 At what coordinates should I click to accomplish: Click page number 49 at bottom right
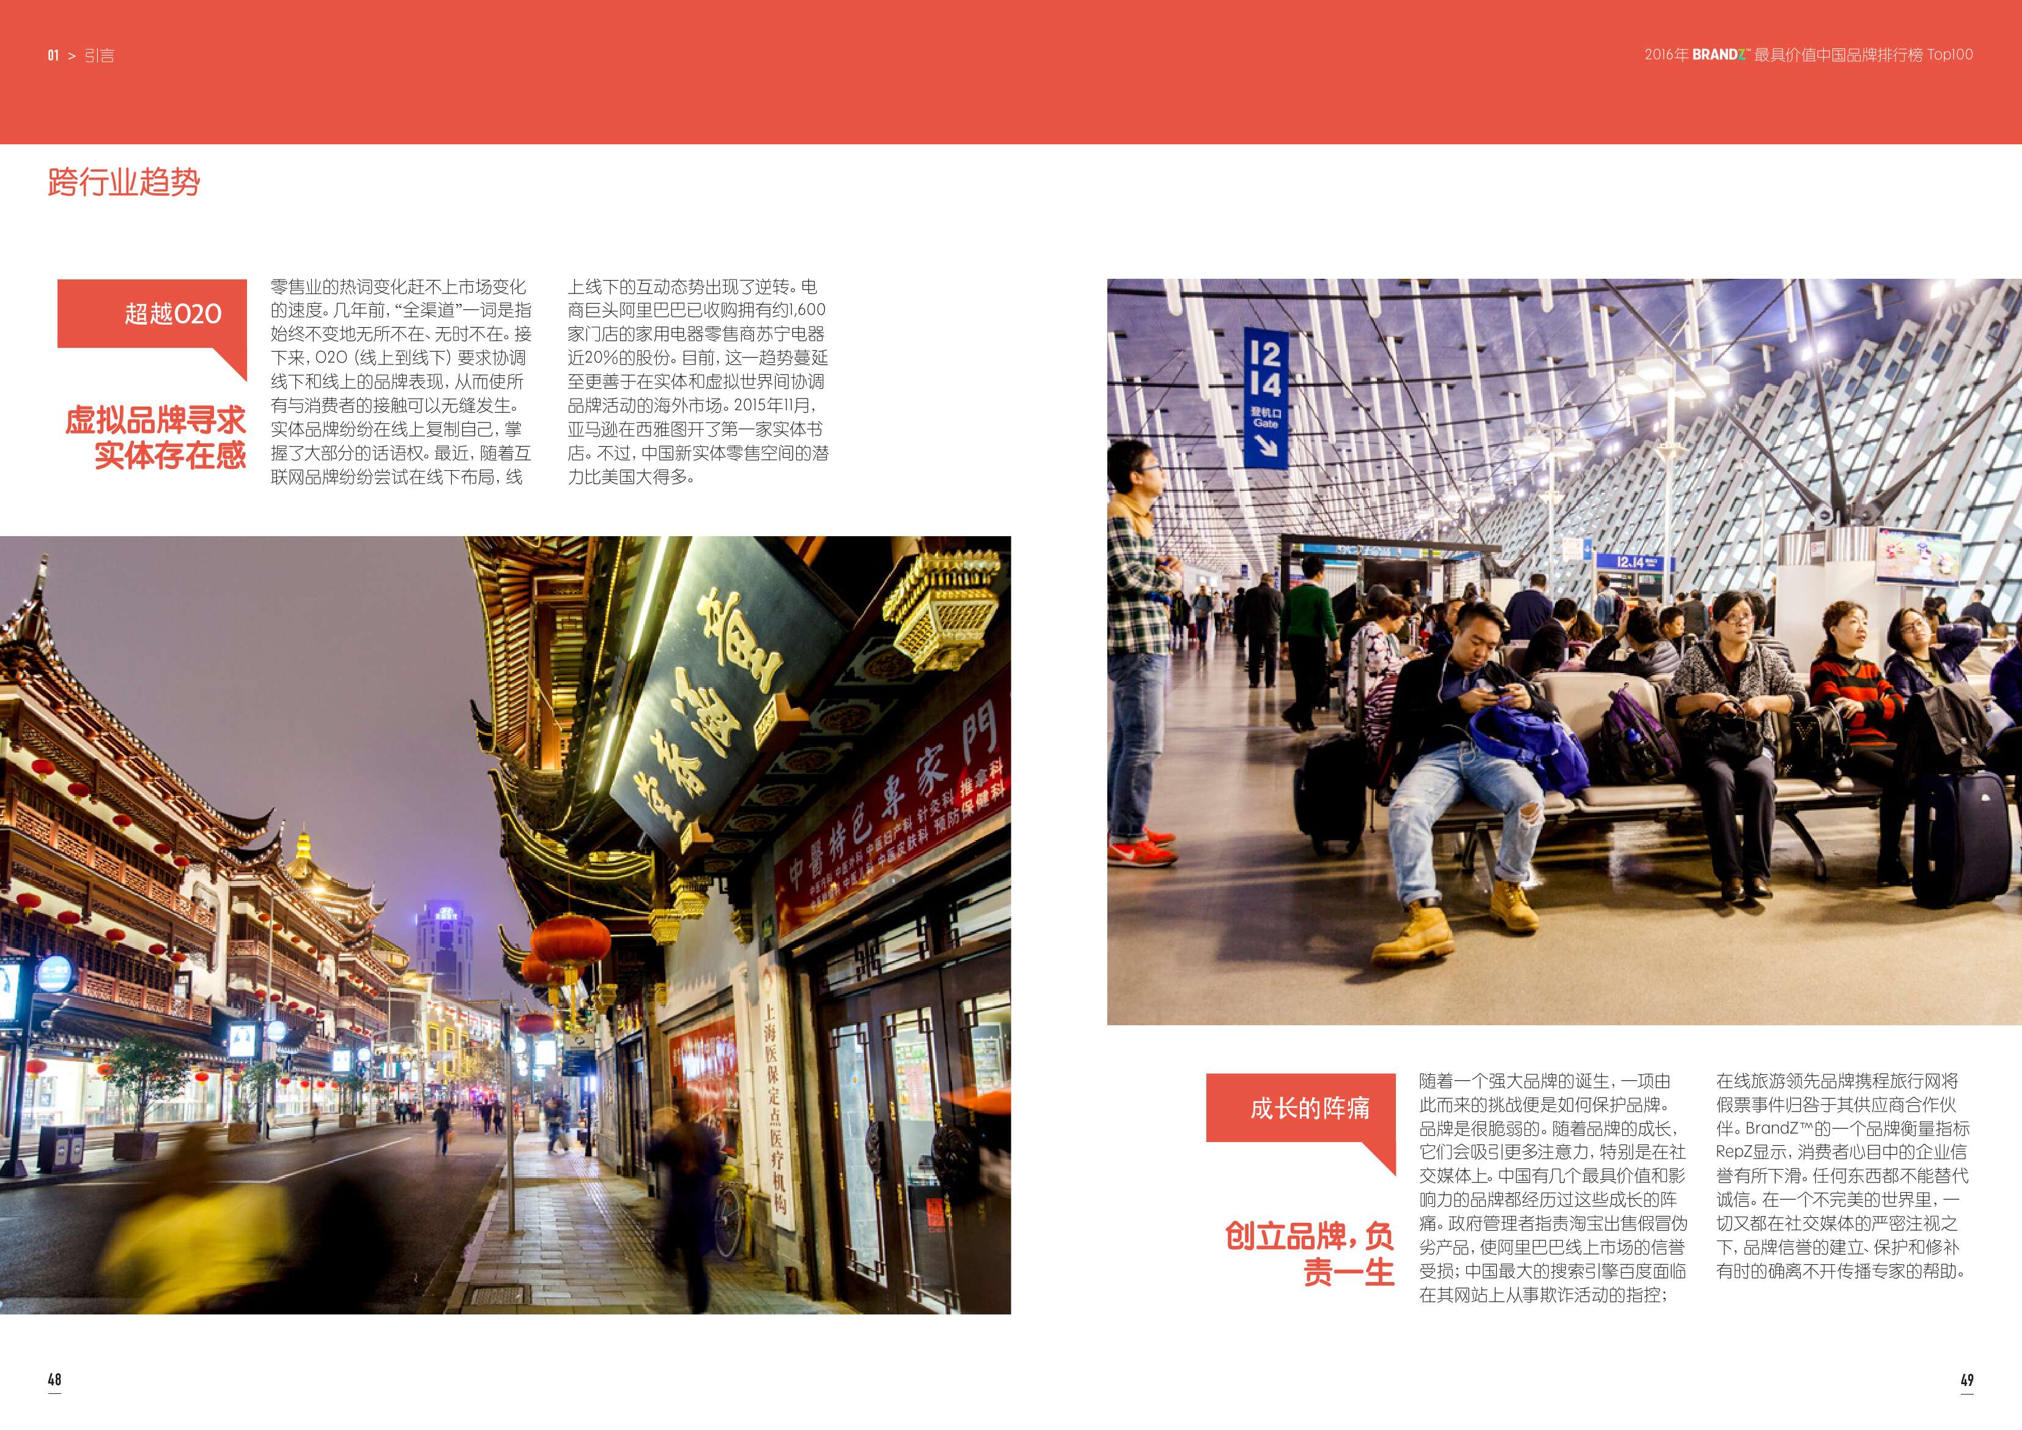[1966, 1380]
